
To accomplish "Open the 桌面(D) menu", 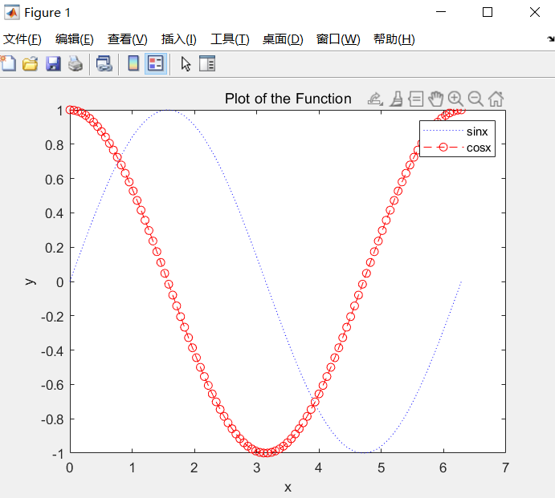I will tap(283, 39).
